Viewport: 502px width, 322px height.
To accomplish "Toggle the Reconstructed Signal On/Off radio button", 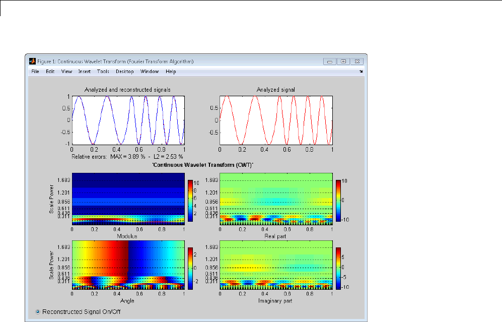I will click(x=38, y=311).
